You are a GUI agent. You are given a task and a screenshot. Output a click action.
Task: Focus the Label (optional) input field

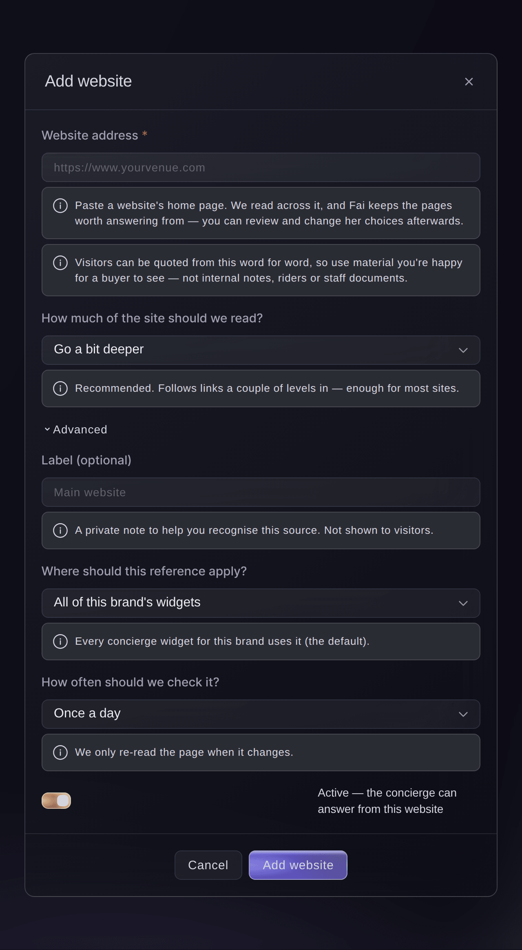pos(261,492)
